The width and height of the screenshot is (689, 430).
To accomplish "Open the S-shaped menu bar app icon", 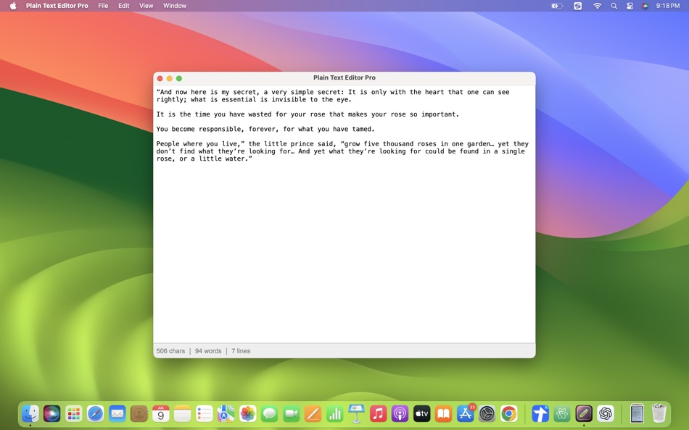I will [578, 6].
